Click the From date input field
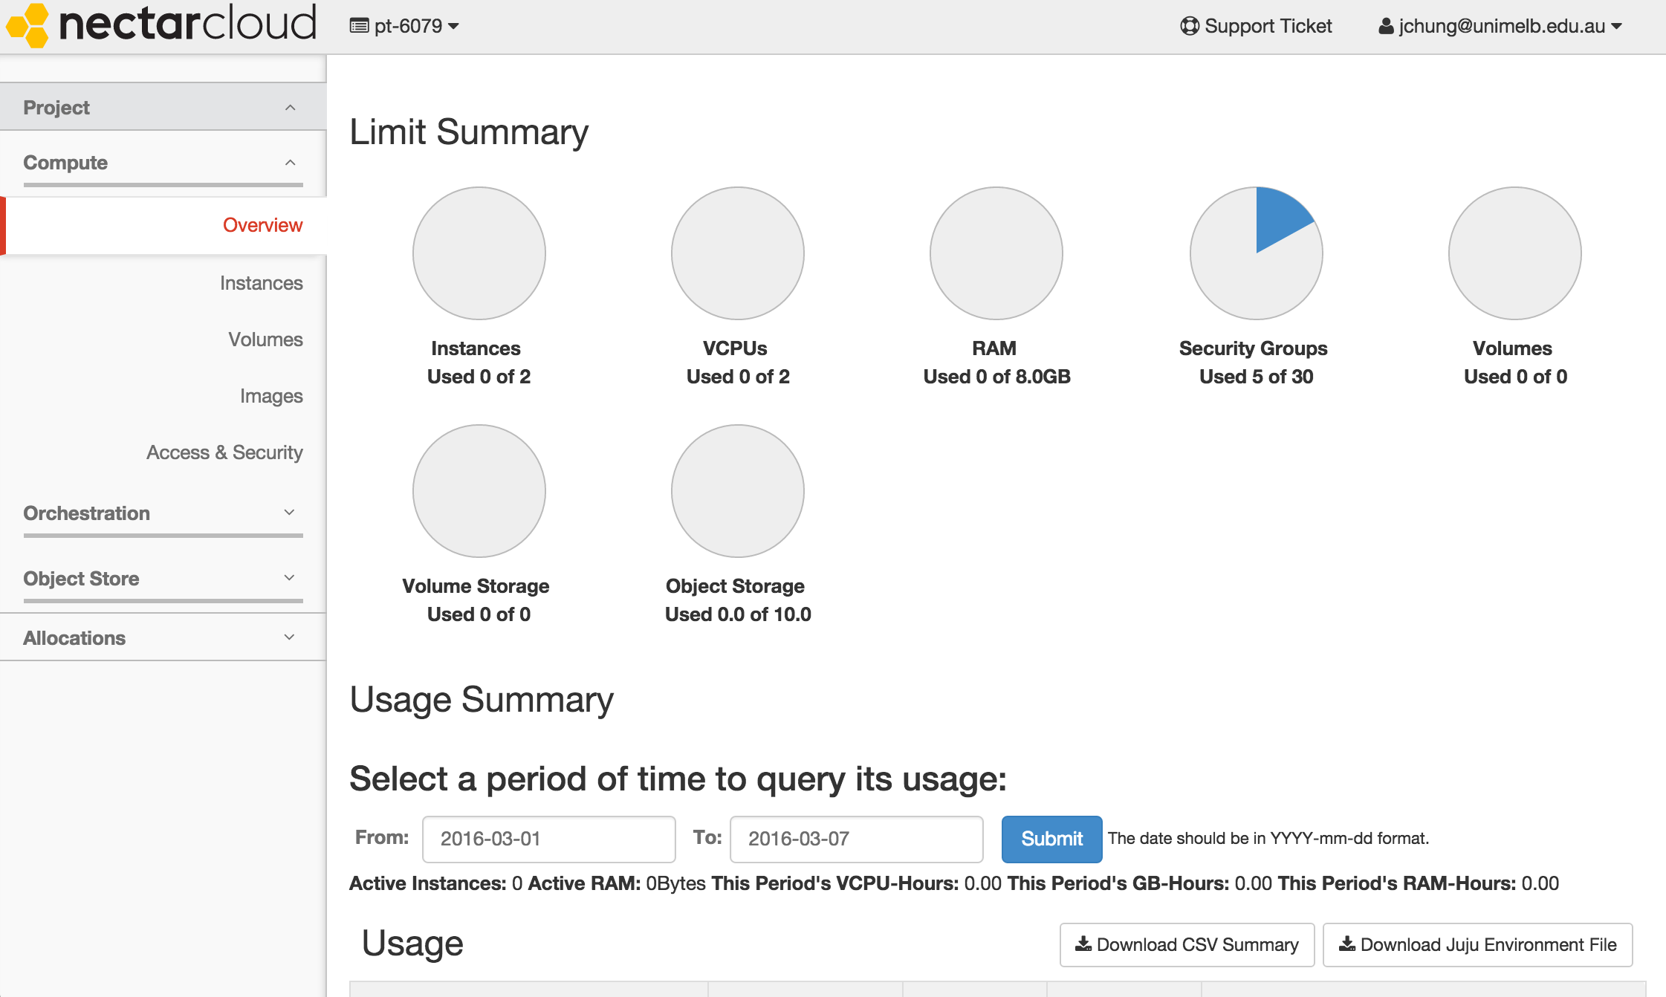Image resolution: width=1666 pixels, height=997 pixels. (x=549, y=839)
